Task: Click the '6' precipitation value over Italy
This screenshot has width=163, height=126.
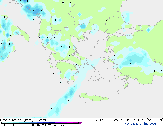Action: click(3, 26)
